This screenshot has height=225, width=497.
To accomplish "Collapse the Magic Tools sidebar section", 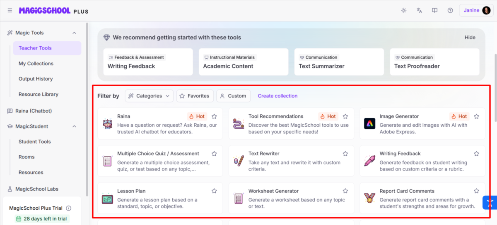I will pos(74,33).
